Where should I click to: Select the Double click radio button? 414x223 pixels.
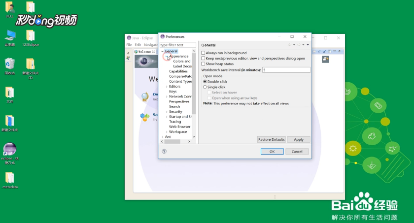[205, 81]
